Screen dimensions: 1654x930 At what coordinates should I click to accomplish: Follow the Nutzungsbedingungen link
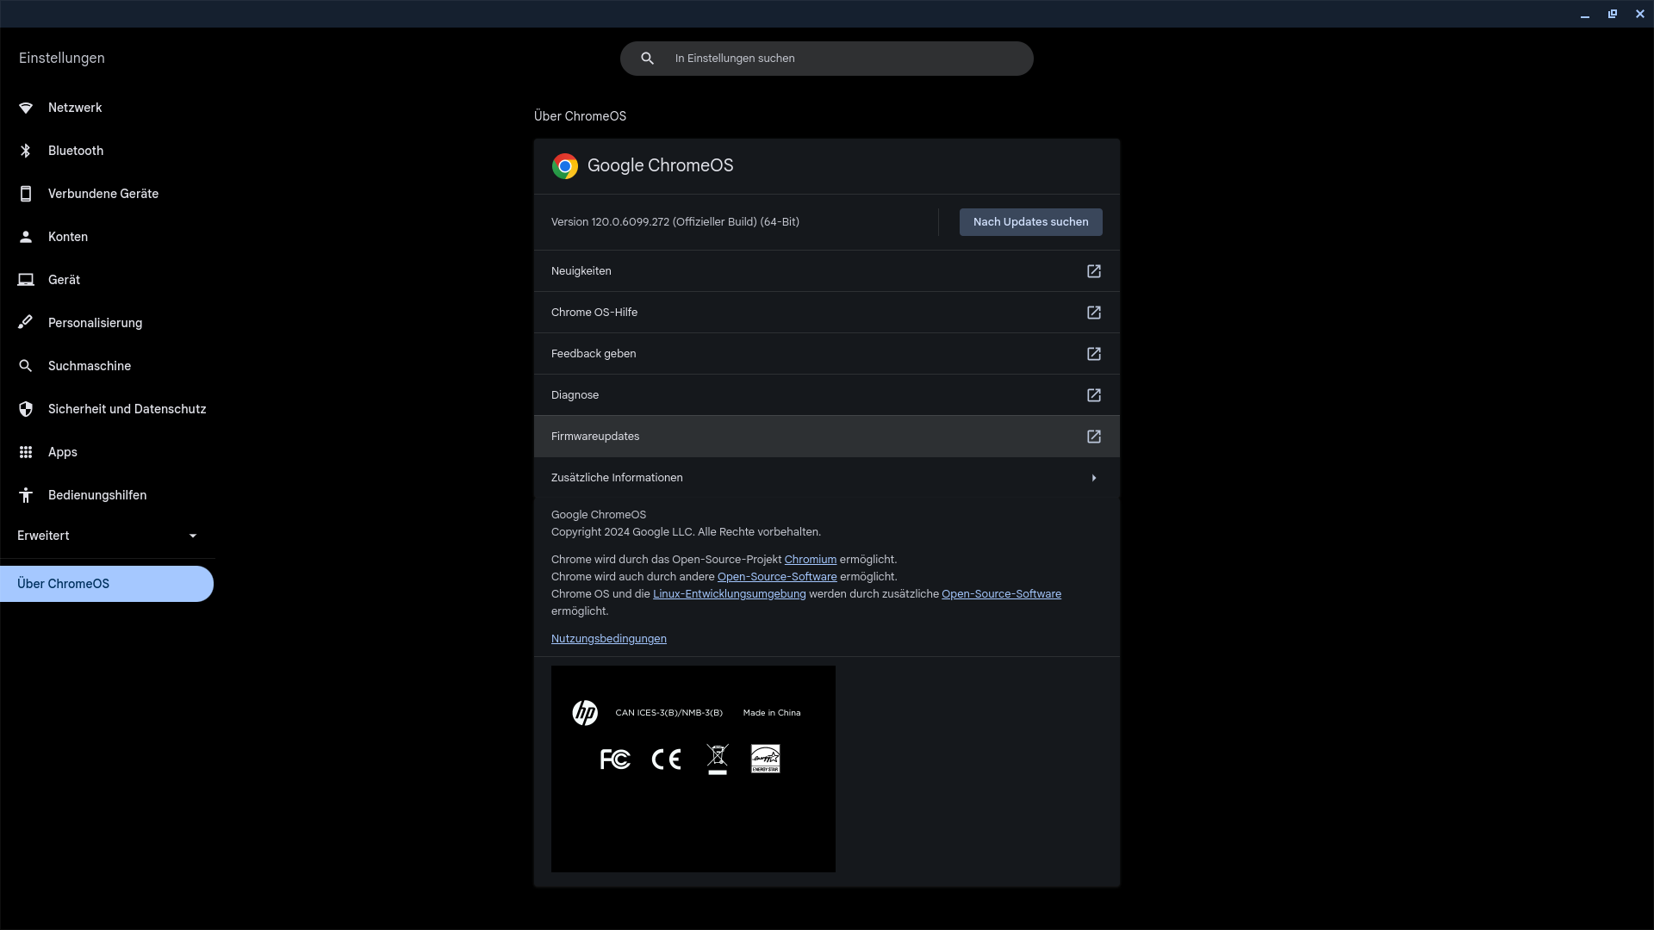click(x=608, y=639)
